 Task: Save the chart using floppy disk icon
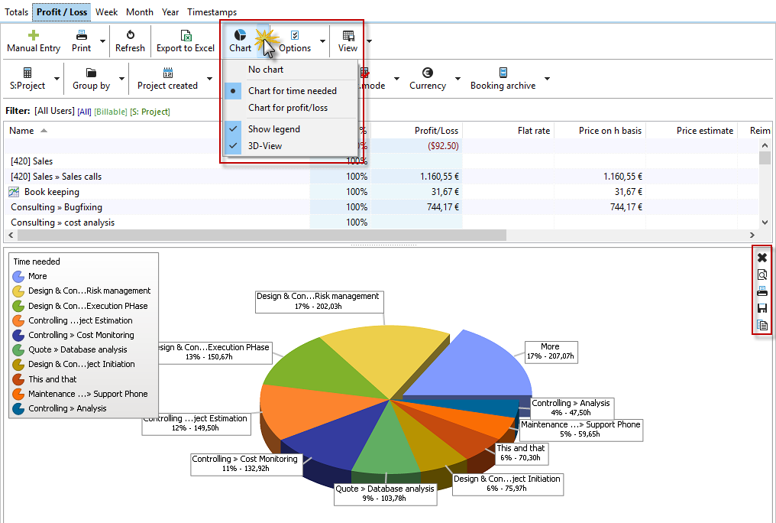coord(761,308)
